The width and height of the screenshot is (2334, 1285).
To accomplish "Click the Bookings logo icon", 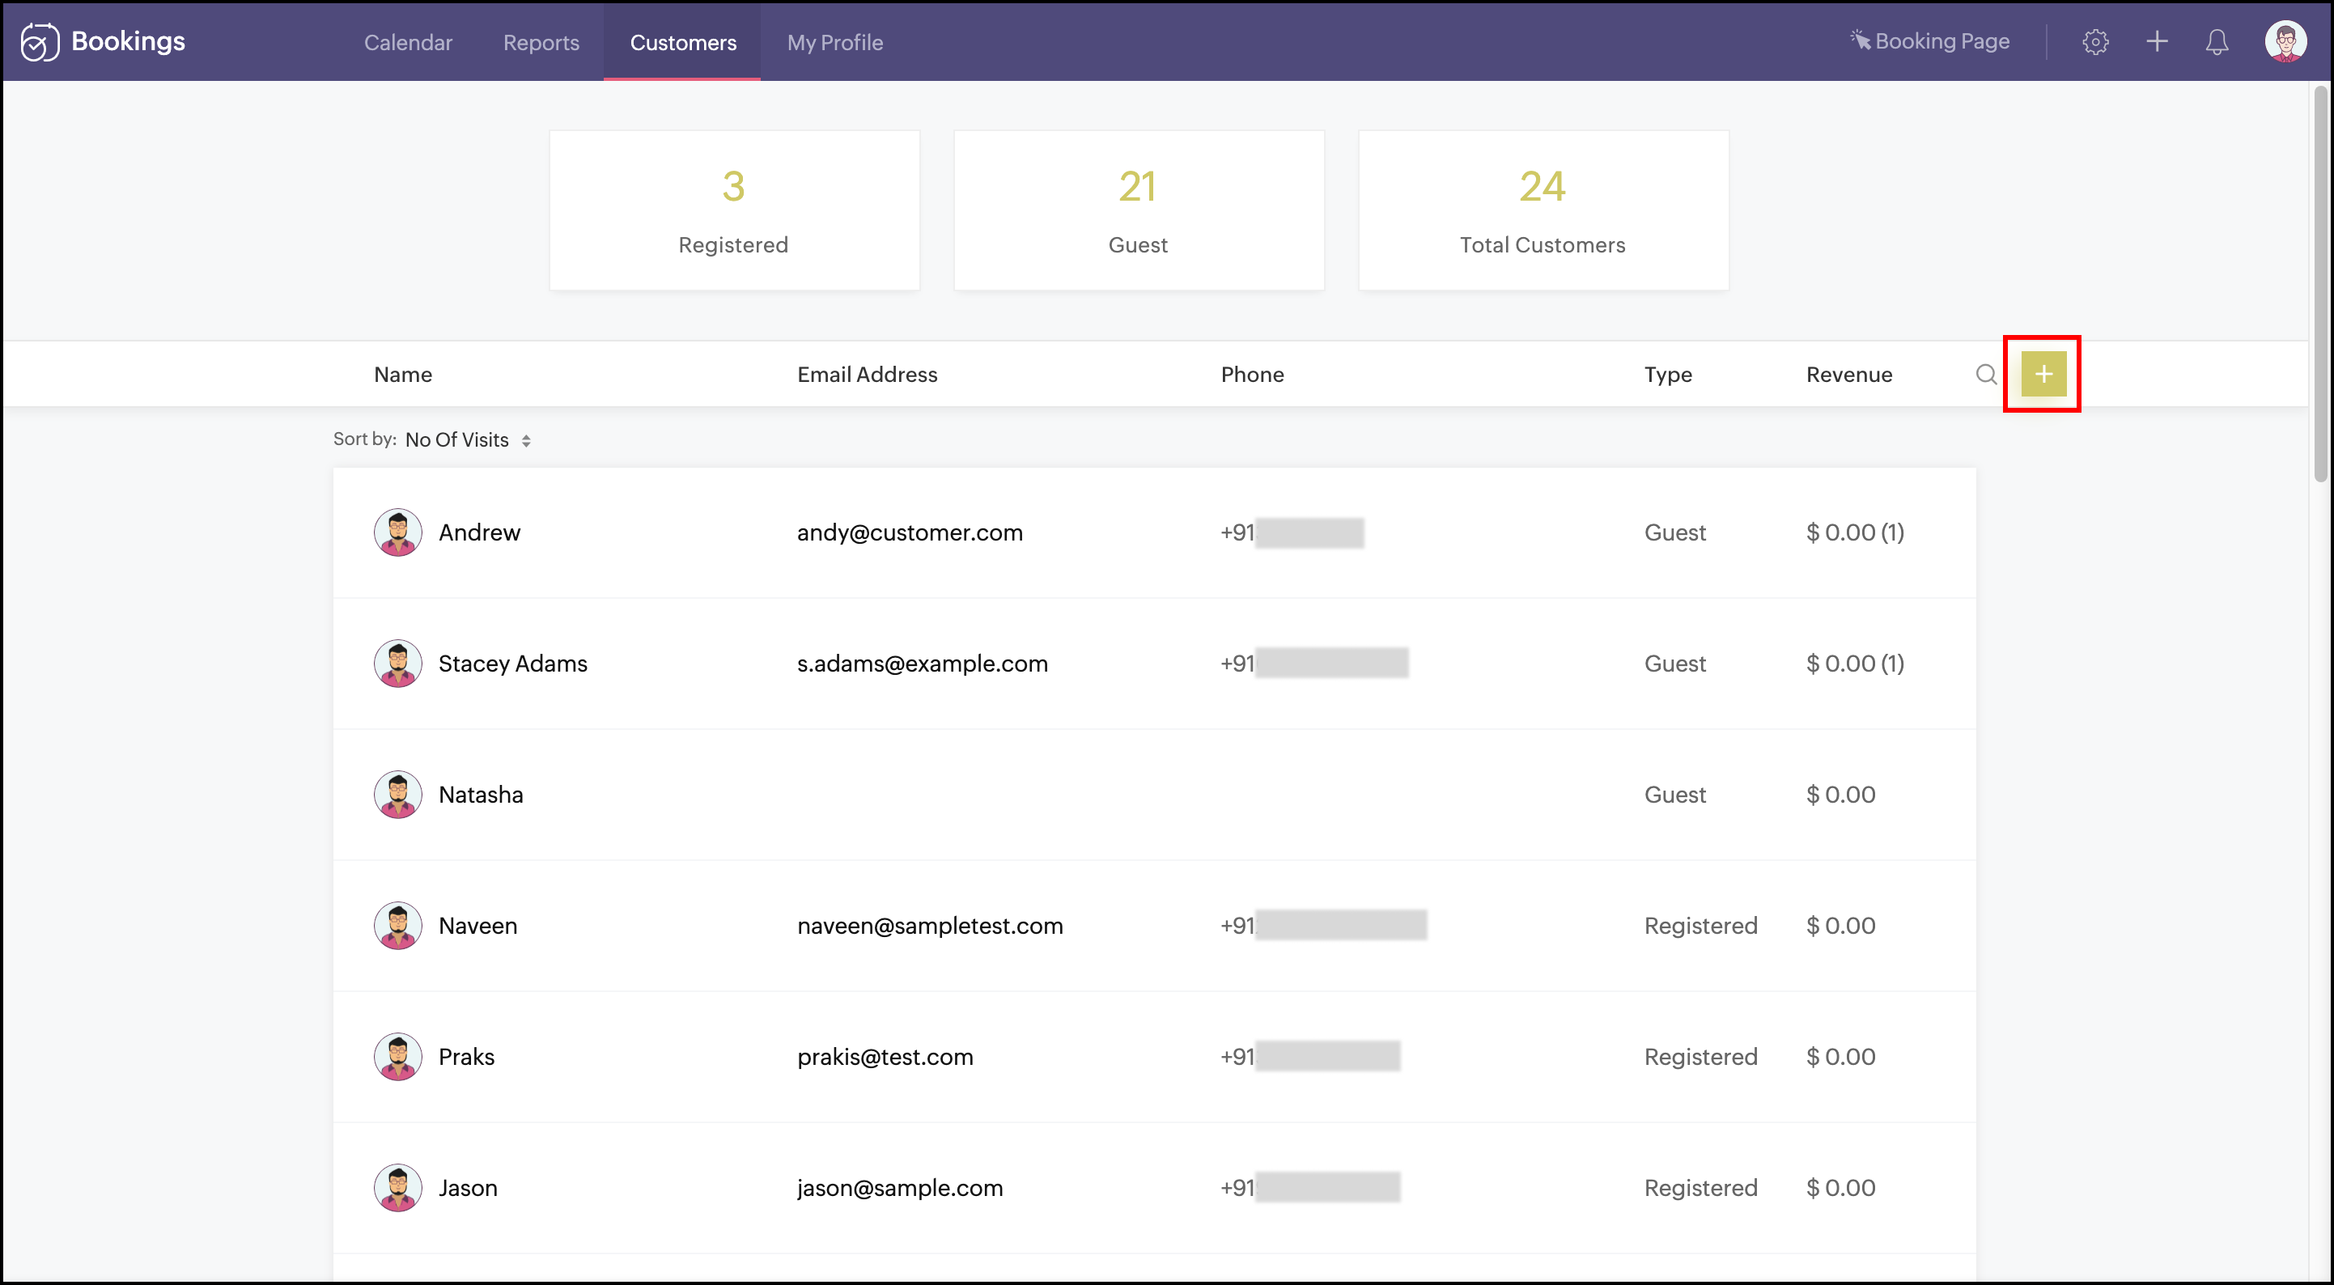I will pos(40,42).
